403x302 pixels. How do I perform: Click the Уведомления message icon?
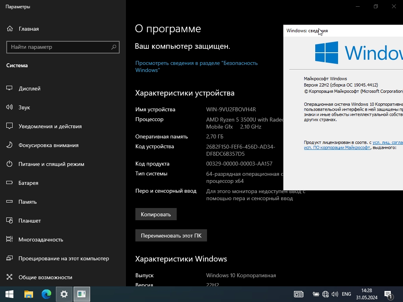pyautogui.click(x=9, y=126)
